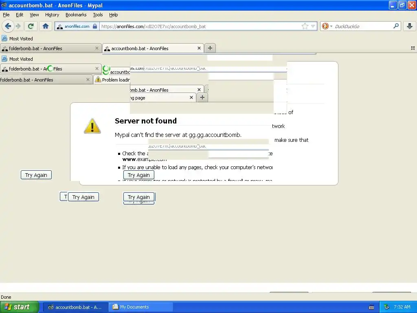
Task: Open the Bookmarks menu
Action: coord(76,15)
